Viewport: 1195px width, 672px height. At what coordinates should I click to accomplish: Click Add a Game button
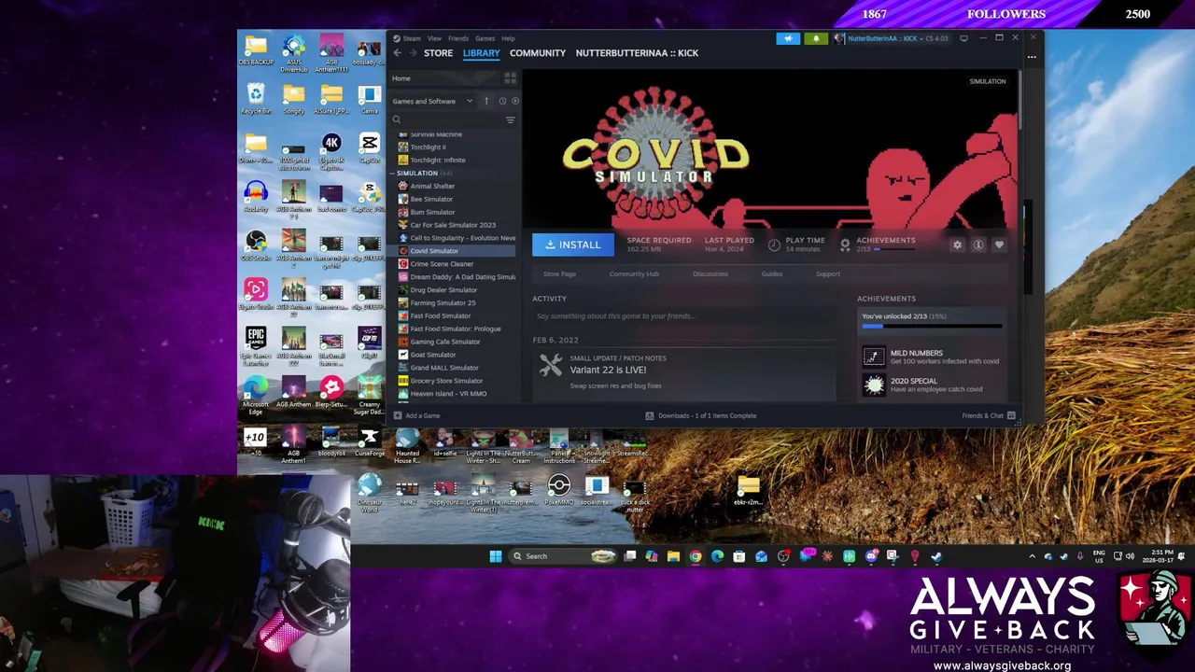(x=417, y=415)
